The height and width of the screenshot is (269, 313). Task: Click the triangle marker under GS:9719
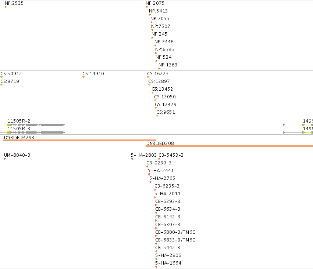pyautogui.click(x=1, y=85)
